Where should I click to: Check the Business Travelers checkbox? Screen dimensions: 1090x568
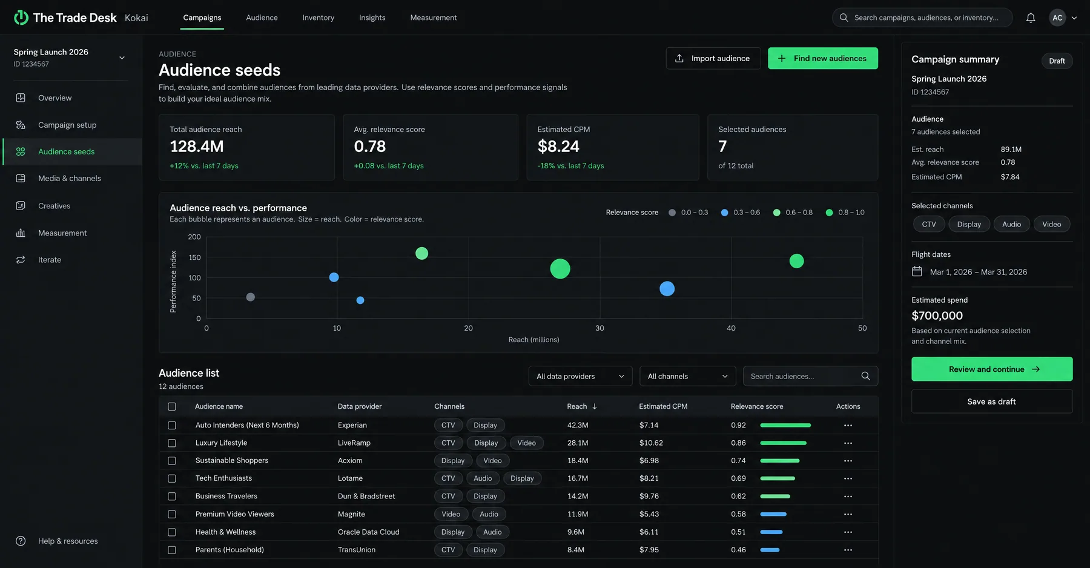pyautogui.click(x=172, y=497)
